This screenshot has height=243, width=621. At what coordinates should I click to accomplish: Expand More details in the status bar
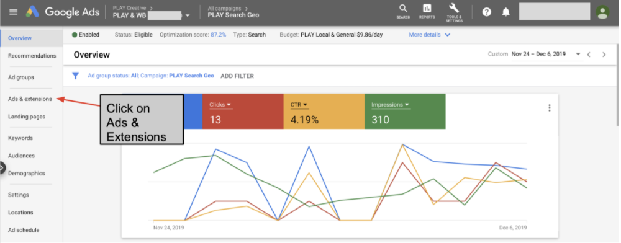click(429, 35)
